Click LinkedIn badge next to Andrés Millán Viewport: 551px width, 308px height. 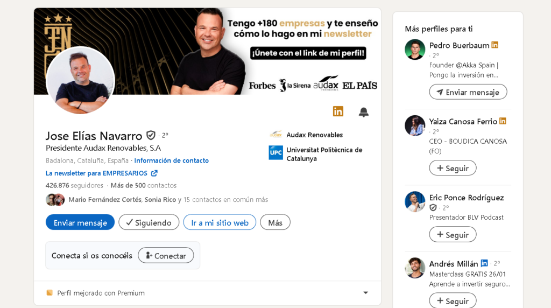coord(484,263)
